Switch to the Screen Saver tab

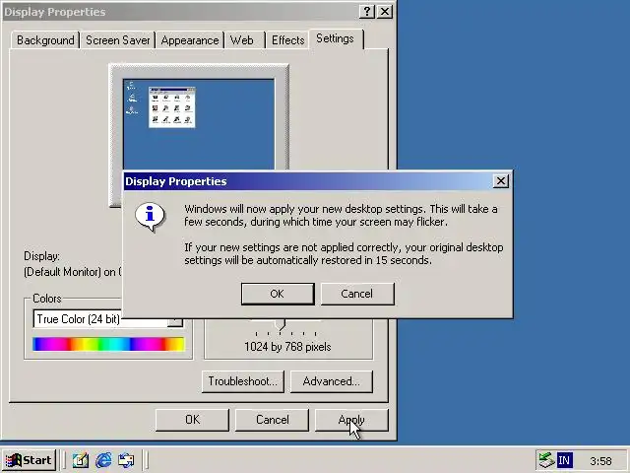[x=118, y=40]
